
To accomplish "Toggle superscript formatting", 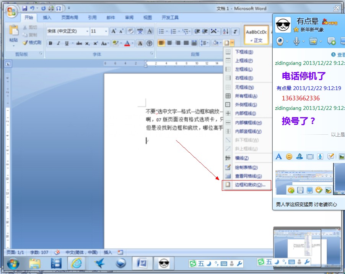I will 96,43.
